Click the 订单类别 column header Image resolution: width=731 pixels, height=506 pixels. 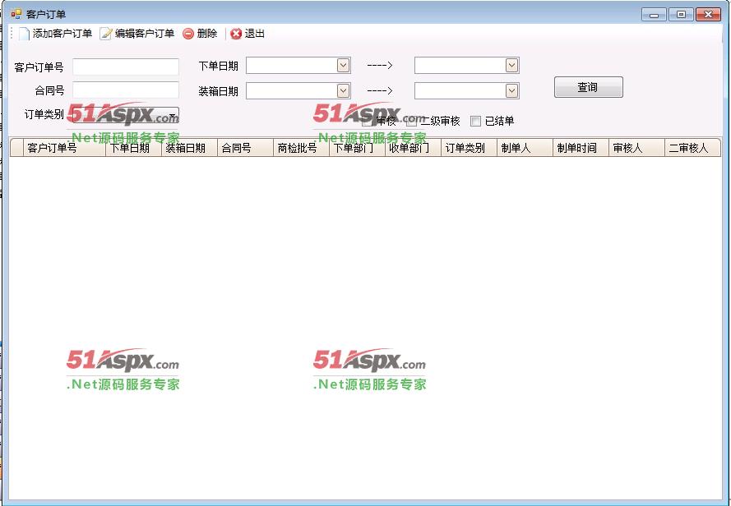coord(470,148)
